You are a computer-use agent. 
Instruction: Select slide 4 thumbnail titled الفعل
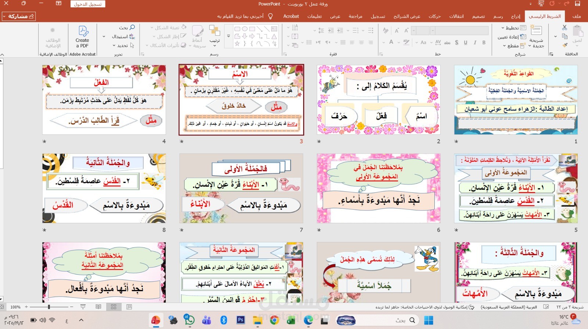pyautogui.click(x=104, y=100)
